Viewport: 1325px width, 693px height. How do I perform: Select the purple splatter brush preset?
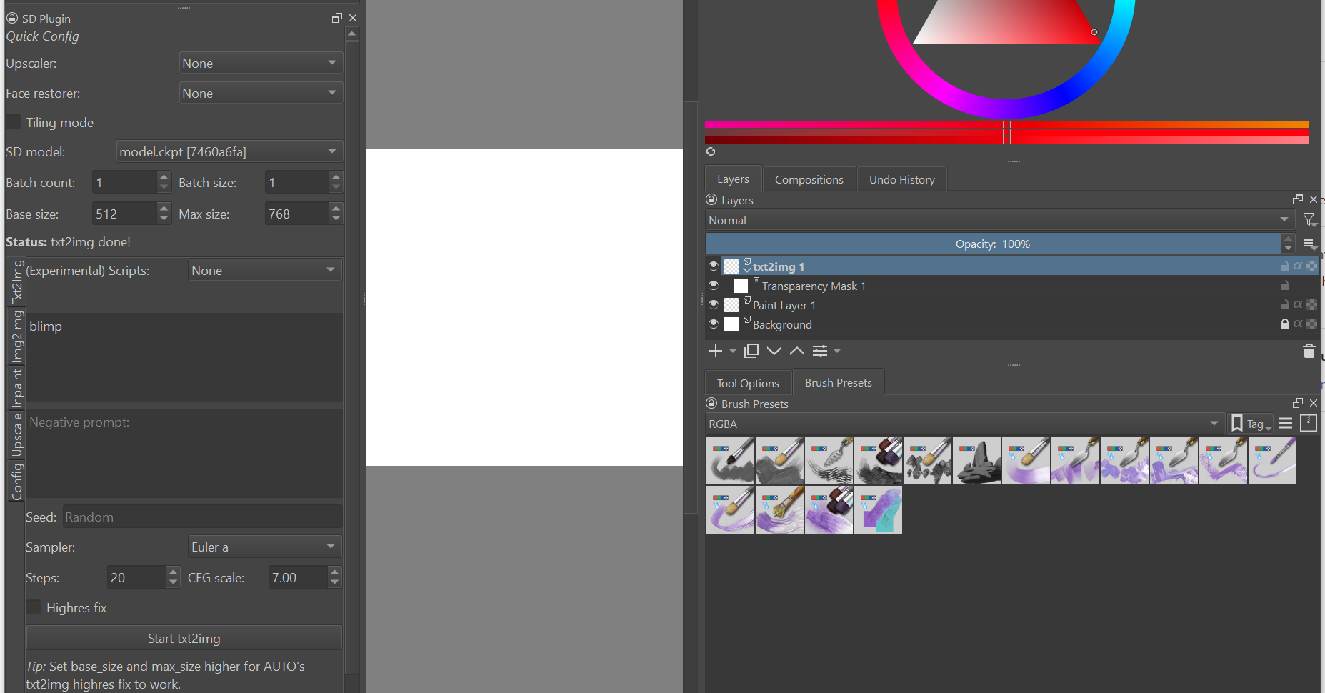(x=1223, y=460)
